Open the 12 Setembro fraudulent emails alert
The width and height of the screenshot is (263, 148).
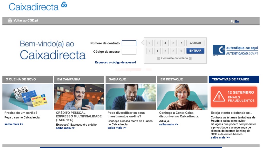234,97
